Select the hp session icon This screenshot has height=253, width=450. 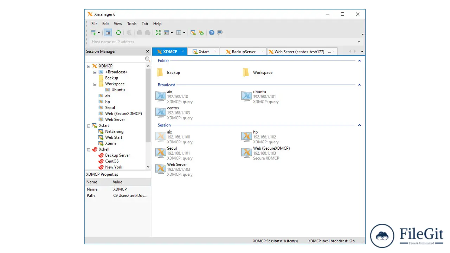click(x=246, y=137)
